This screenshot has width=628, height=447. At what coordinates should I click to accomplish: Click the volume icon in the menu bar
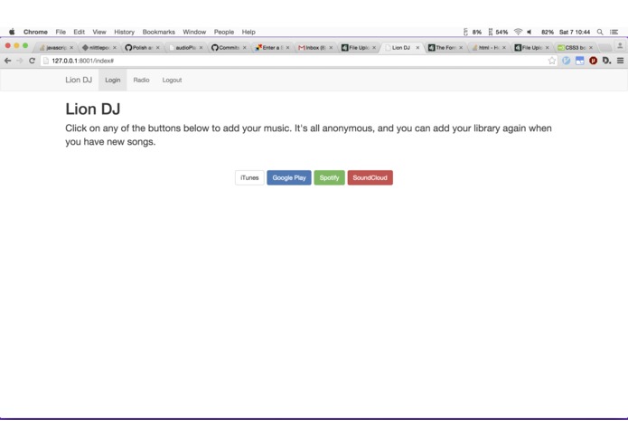point(530,32)
